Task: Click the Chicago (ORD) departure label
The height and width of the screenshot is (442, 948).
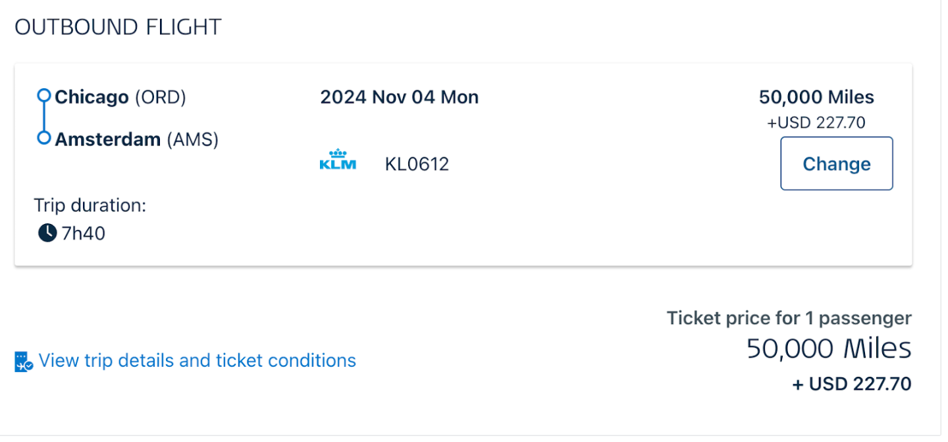Action: 120,97
